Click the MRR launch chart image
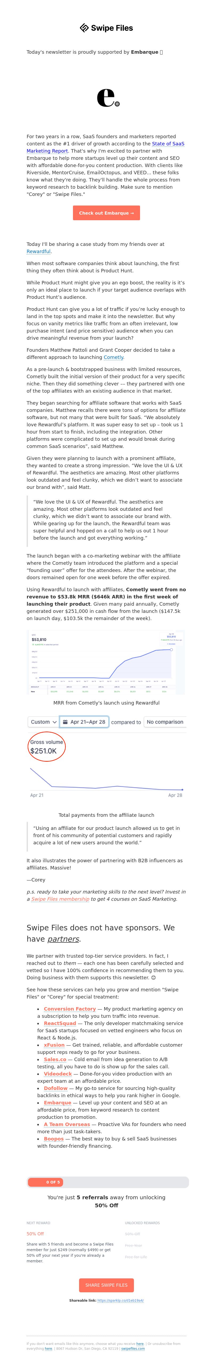This screenshot has width=213, height=1369. [106, 662]
